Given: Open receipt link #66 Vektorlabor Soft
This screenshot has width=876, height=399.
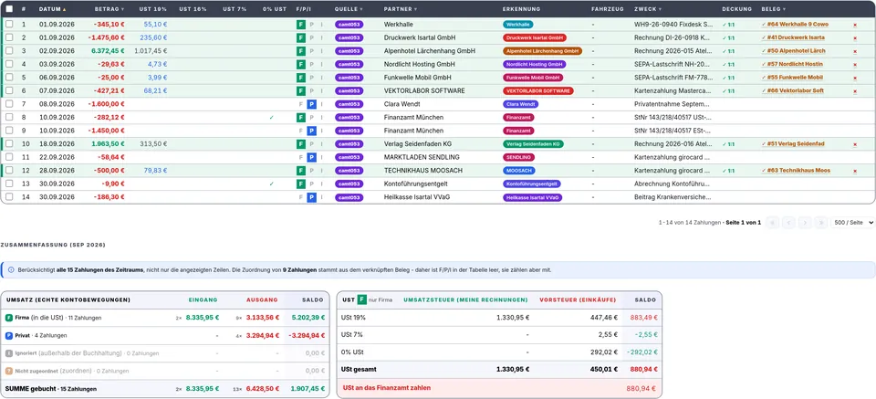Looking at the screenshot, I should click(x=795, y=90).
